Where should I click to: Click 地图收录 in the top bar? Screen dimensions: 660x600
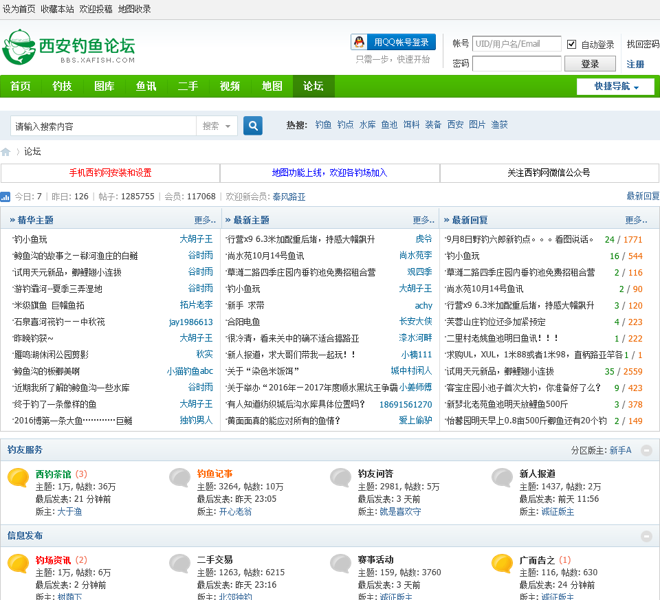tap(134, 9)
